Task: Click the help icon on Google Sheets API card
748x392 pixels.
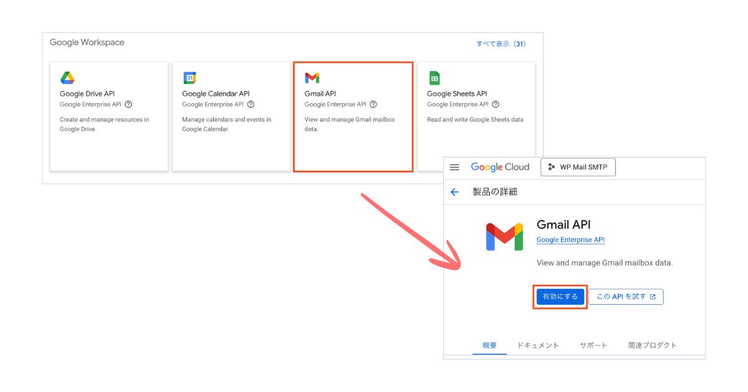Action: [x=496, y=105]
